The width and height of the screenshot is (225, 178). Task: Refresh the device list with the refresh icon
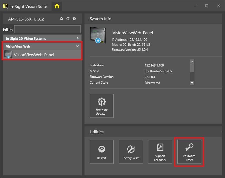pos(68,19)
